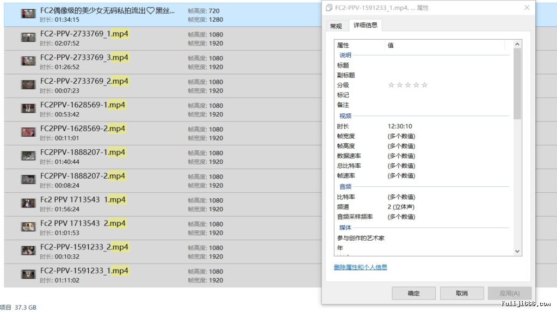Click thumbnail of FC2PPV-1888207-1.mp4
The height and width of the screenshot is (312, 557).
coord(28,156)
